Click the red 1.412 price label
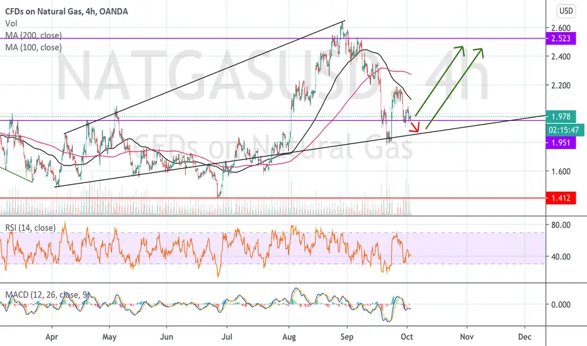Screen dimensions: 587x346 pyautogui.click(x=561, y=198)
